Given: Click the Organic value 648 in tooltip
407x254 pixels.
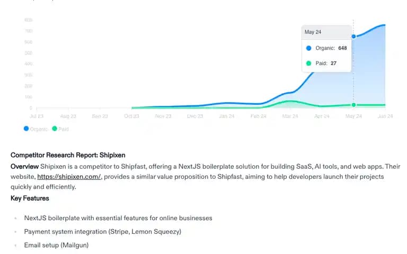Looking at the screenshot, I should pyautogui.click(x=343, y=48).
